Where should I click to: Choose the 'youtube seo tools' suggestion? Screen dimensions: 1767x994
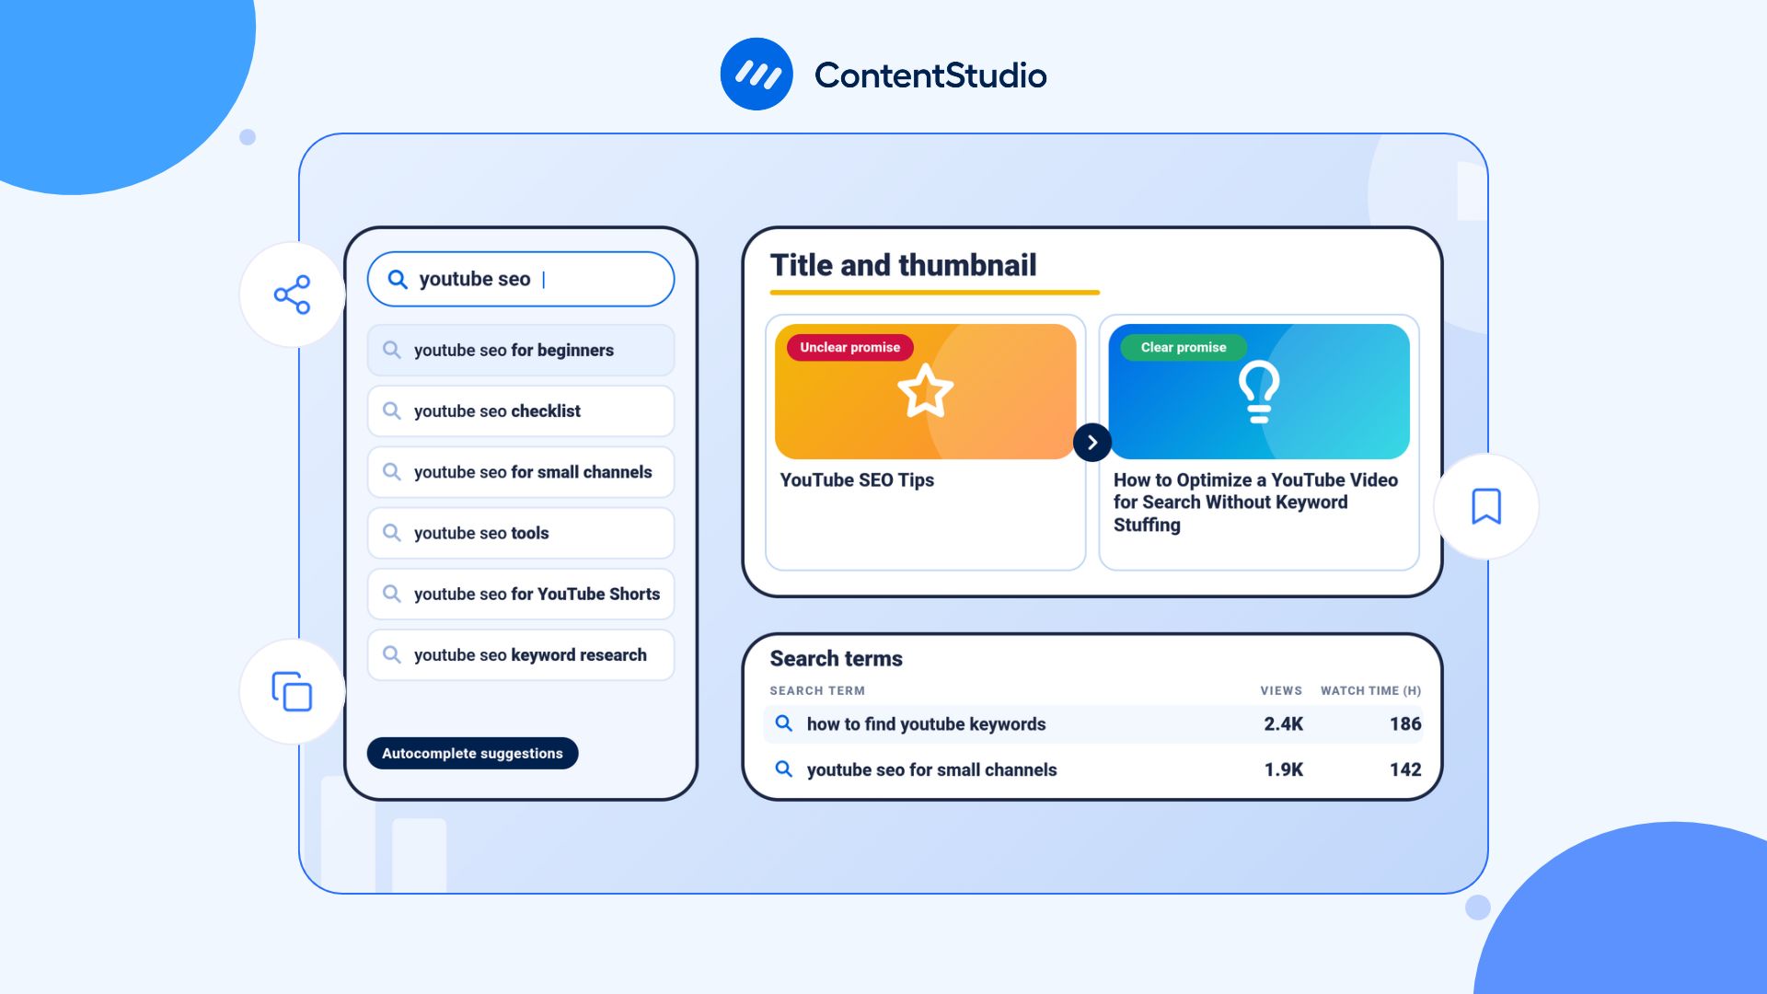(x=521, y=533)
